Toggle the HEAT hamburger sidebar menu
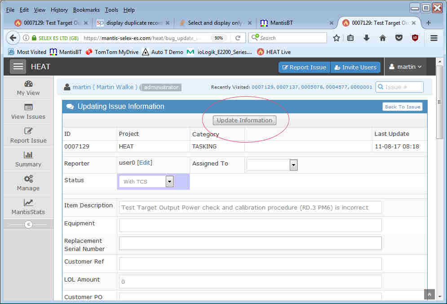Viewport: 447px width, 304px height. coord(18,67)
